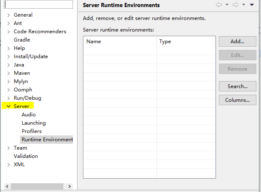Screen dimensions: 261x192
Task: Select the Audio item under Server
Action: coord(29,115)
